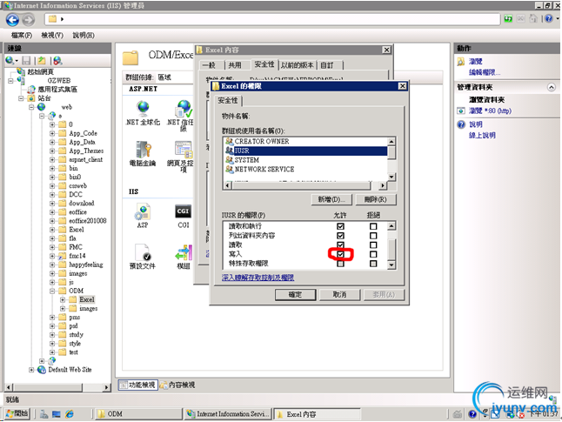Expand the Default Web Site node

pyautogui.click(x=31, y=369)
